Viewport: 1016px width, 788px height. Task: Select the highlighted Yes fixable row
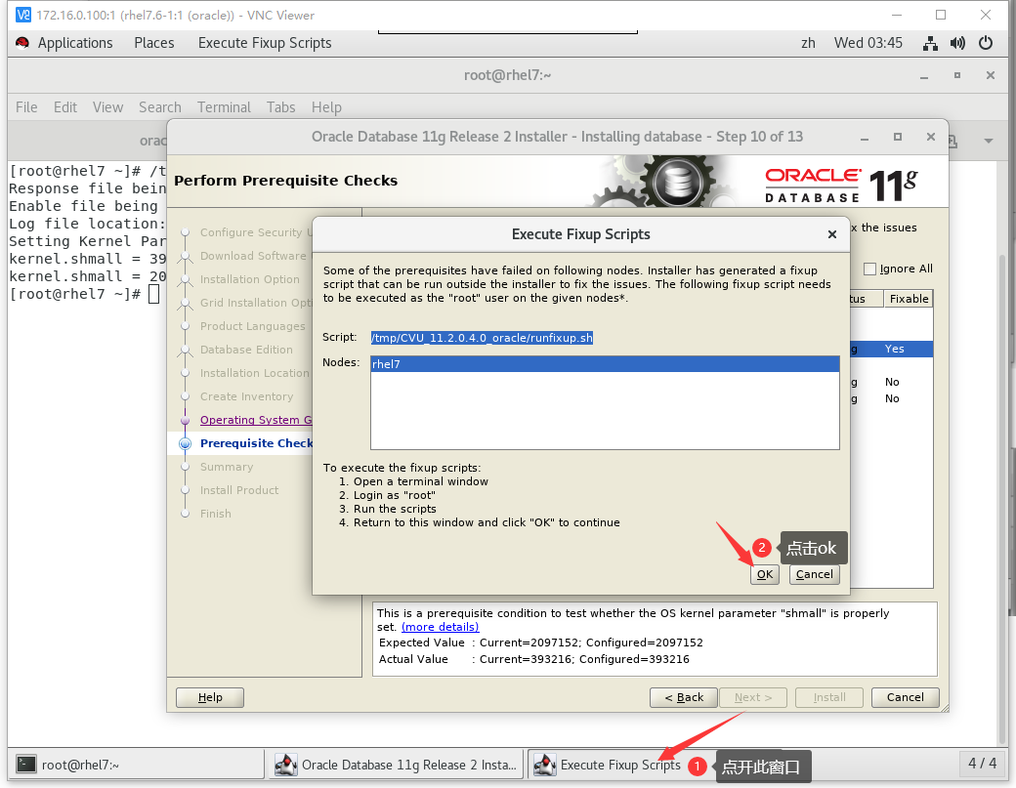(892, 349)
